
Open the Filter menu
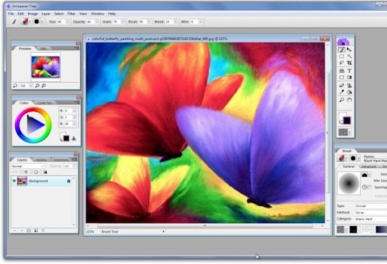point(71,13)
